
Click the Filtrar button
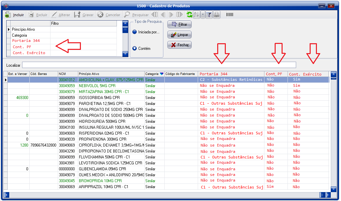(180, 24)
